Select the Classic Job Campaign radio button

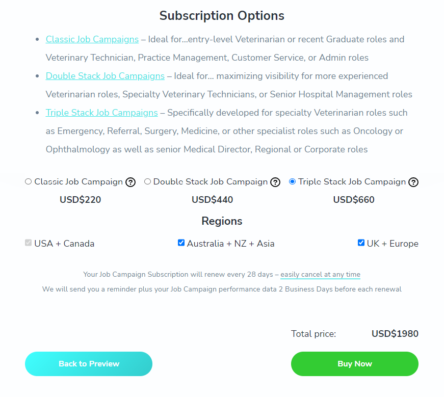(x=28, y=181)
